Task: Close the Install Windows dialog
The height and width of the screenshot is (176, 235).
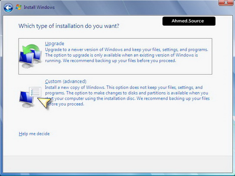Action: (226, 3)
